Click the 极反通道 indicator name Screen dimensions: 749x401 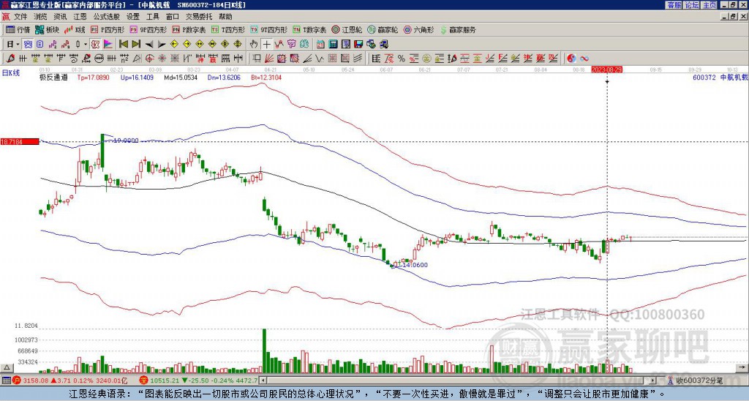(x=53, y=77)
